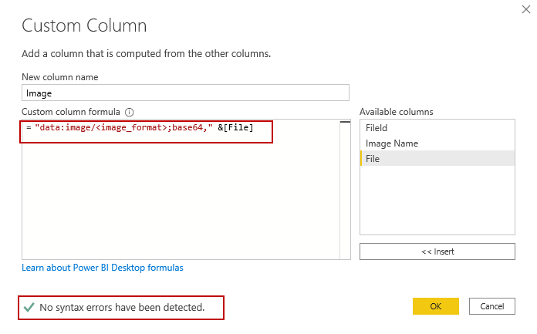The height and width of the screenshot is (334, 537).
Task: Select the File column entry
Action: pos(373,158)
